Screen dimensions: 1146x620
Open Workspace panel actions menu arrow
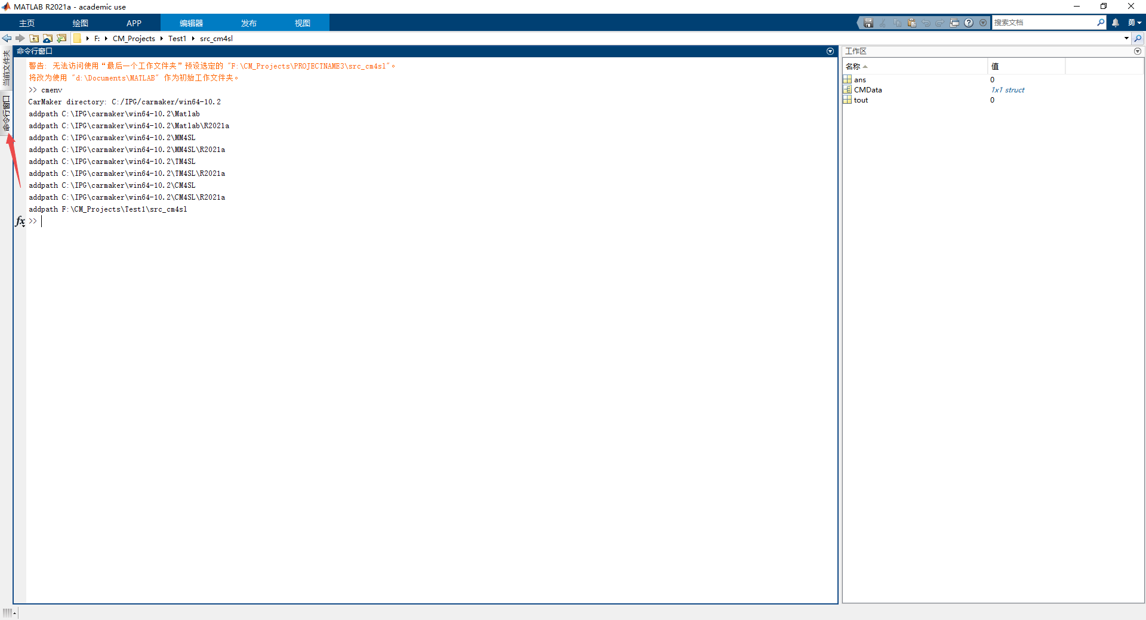[x=1138, y=51]
